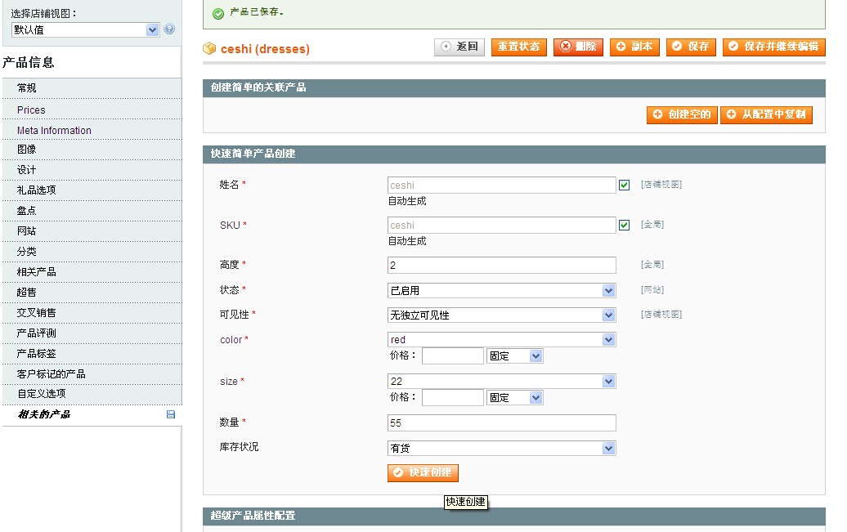Viewport: 847px width, 532px height.
Task: Open the 选择店铺视图 store view dropdown
Action: click(85, 29)
